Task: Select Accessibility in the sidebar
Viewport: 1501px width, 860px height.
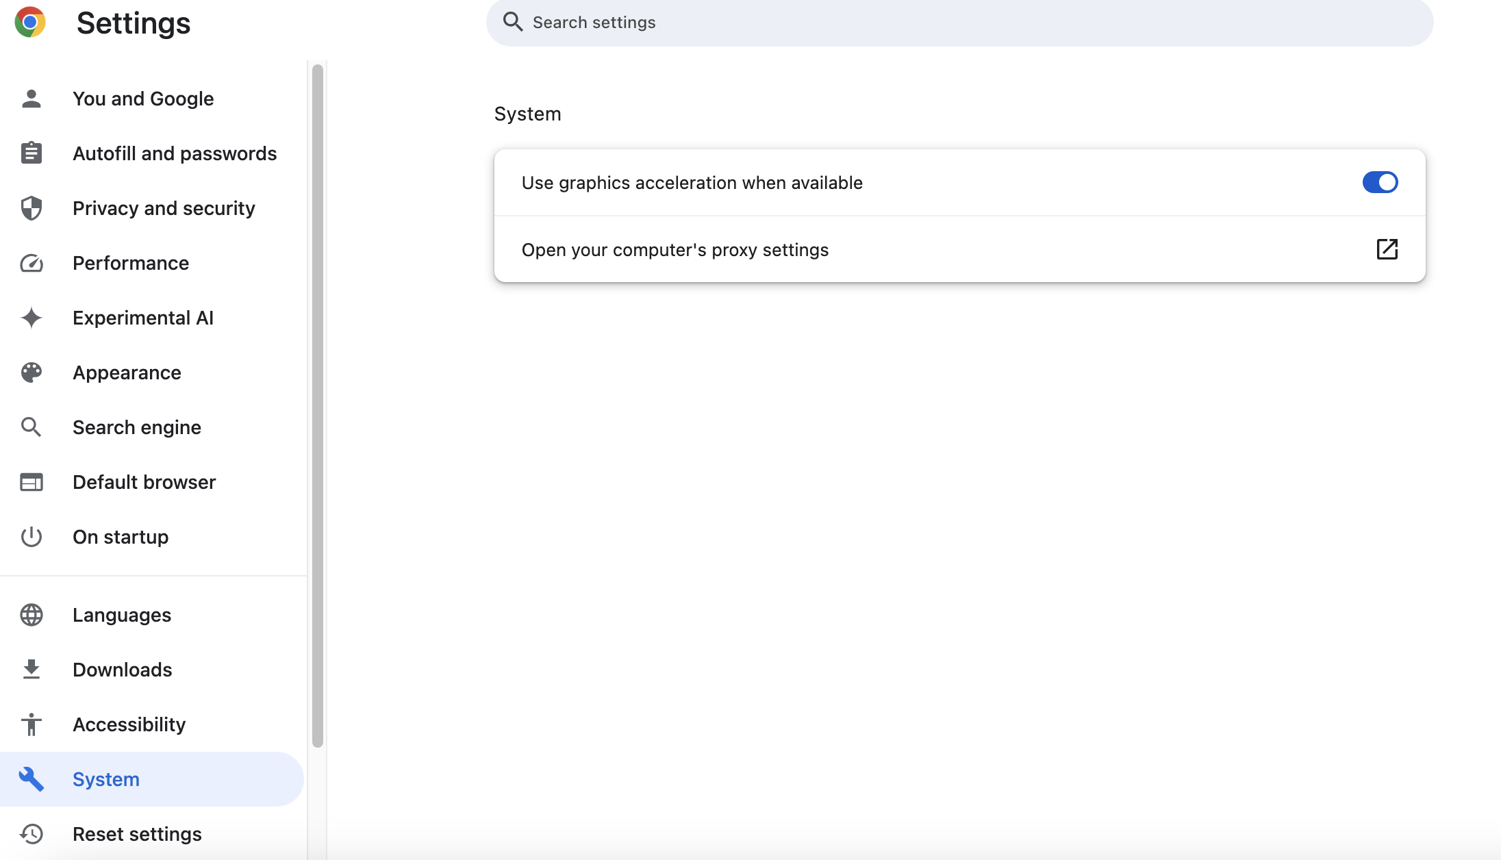Action: (x=129, y=724)
